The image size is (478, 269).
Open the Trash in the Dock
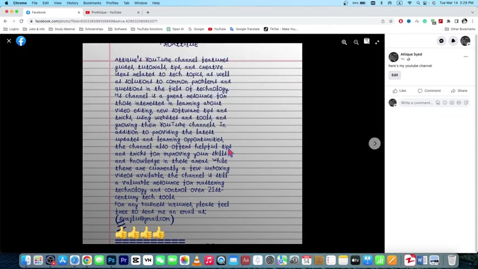click(x=452, y=260)
